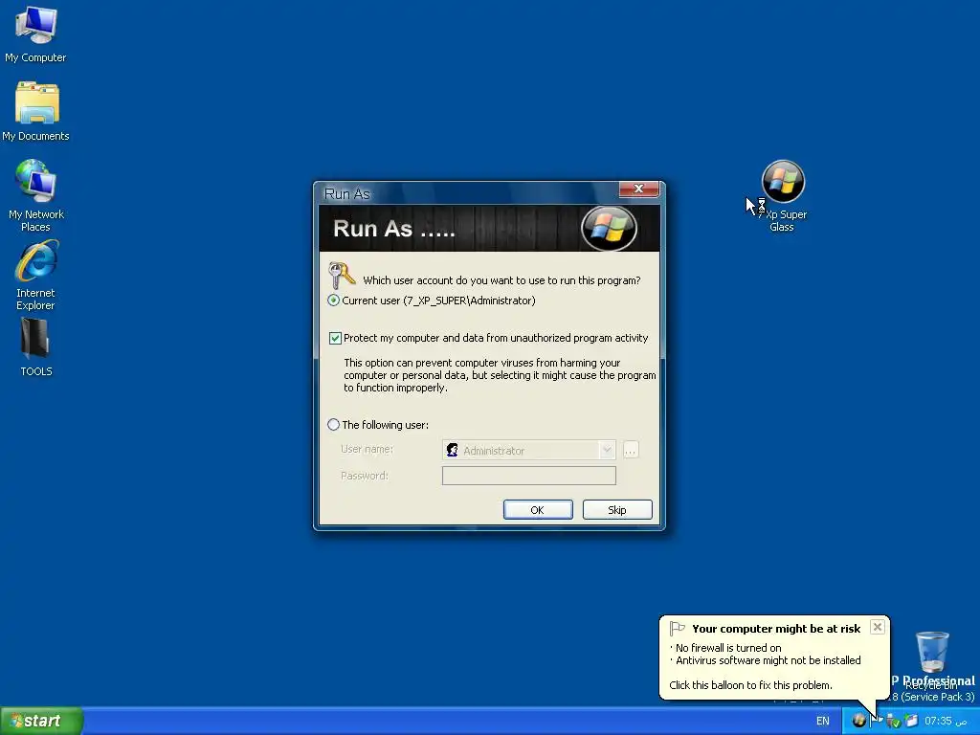980x735 pixels.
Task: Click the Windows orb logo in dialog banner
Action: (609, 229)
